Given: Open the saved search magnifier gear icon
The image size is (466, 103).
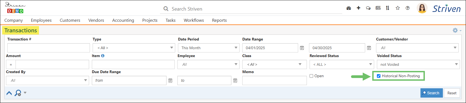Looking at the screenshot, I should (x=18, y=93).
